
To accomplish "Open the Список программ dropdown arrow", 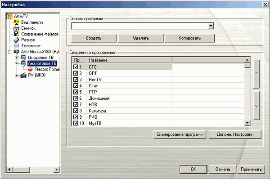I will point(211,26).
